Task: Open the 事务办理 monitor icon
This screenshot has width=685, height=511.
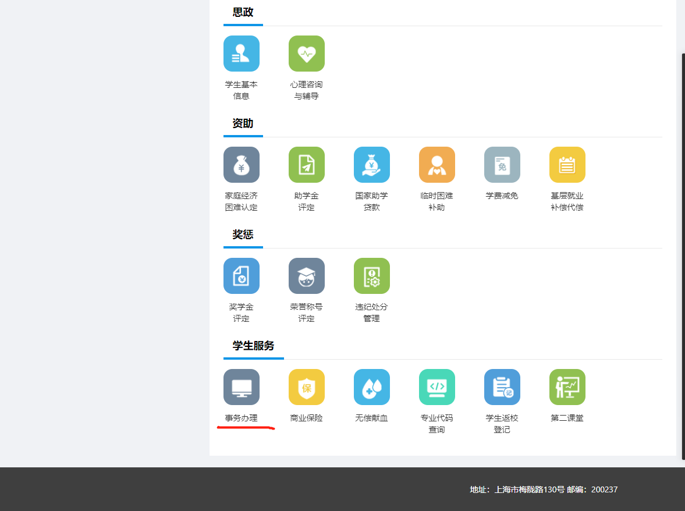Action: 242,387
